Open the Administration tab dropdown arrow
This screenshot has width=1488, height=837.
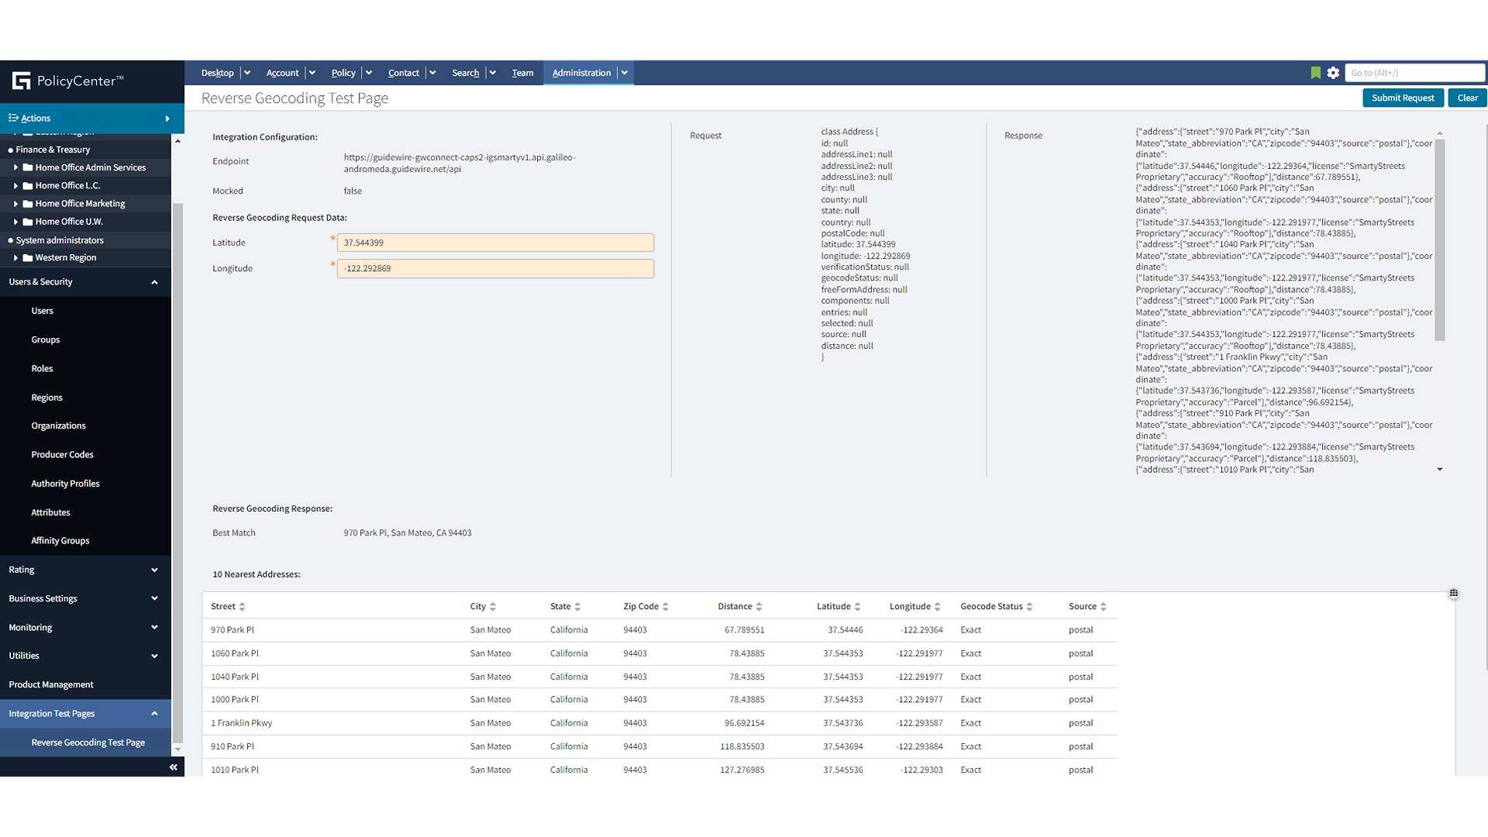coord(624,73)
